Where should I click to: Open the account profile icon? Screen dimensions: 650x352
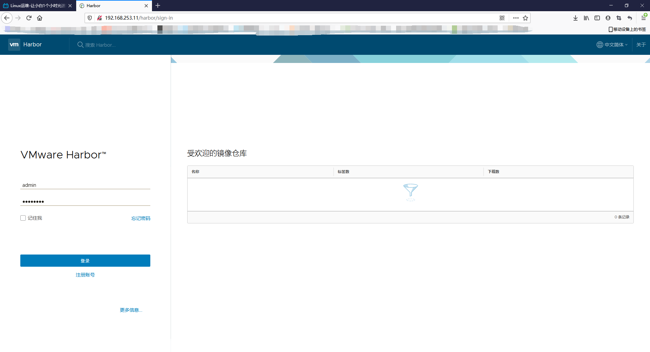coord(608,18)
